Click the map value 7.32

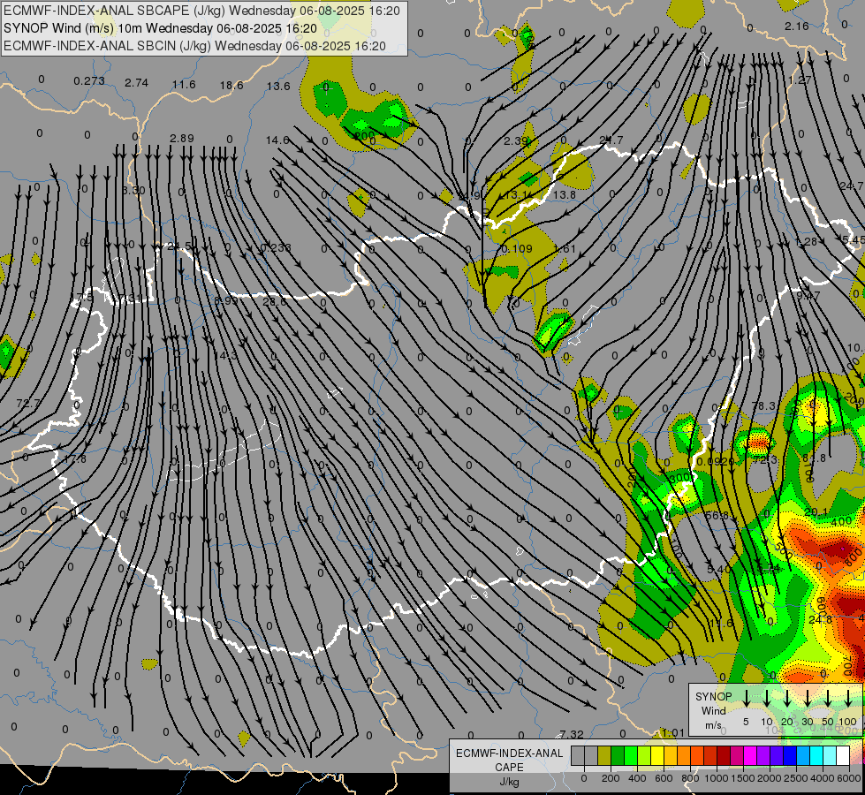(571, 734)
